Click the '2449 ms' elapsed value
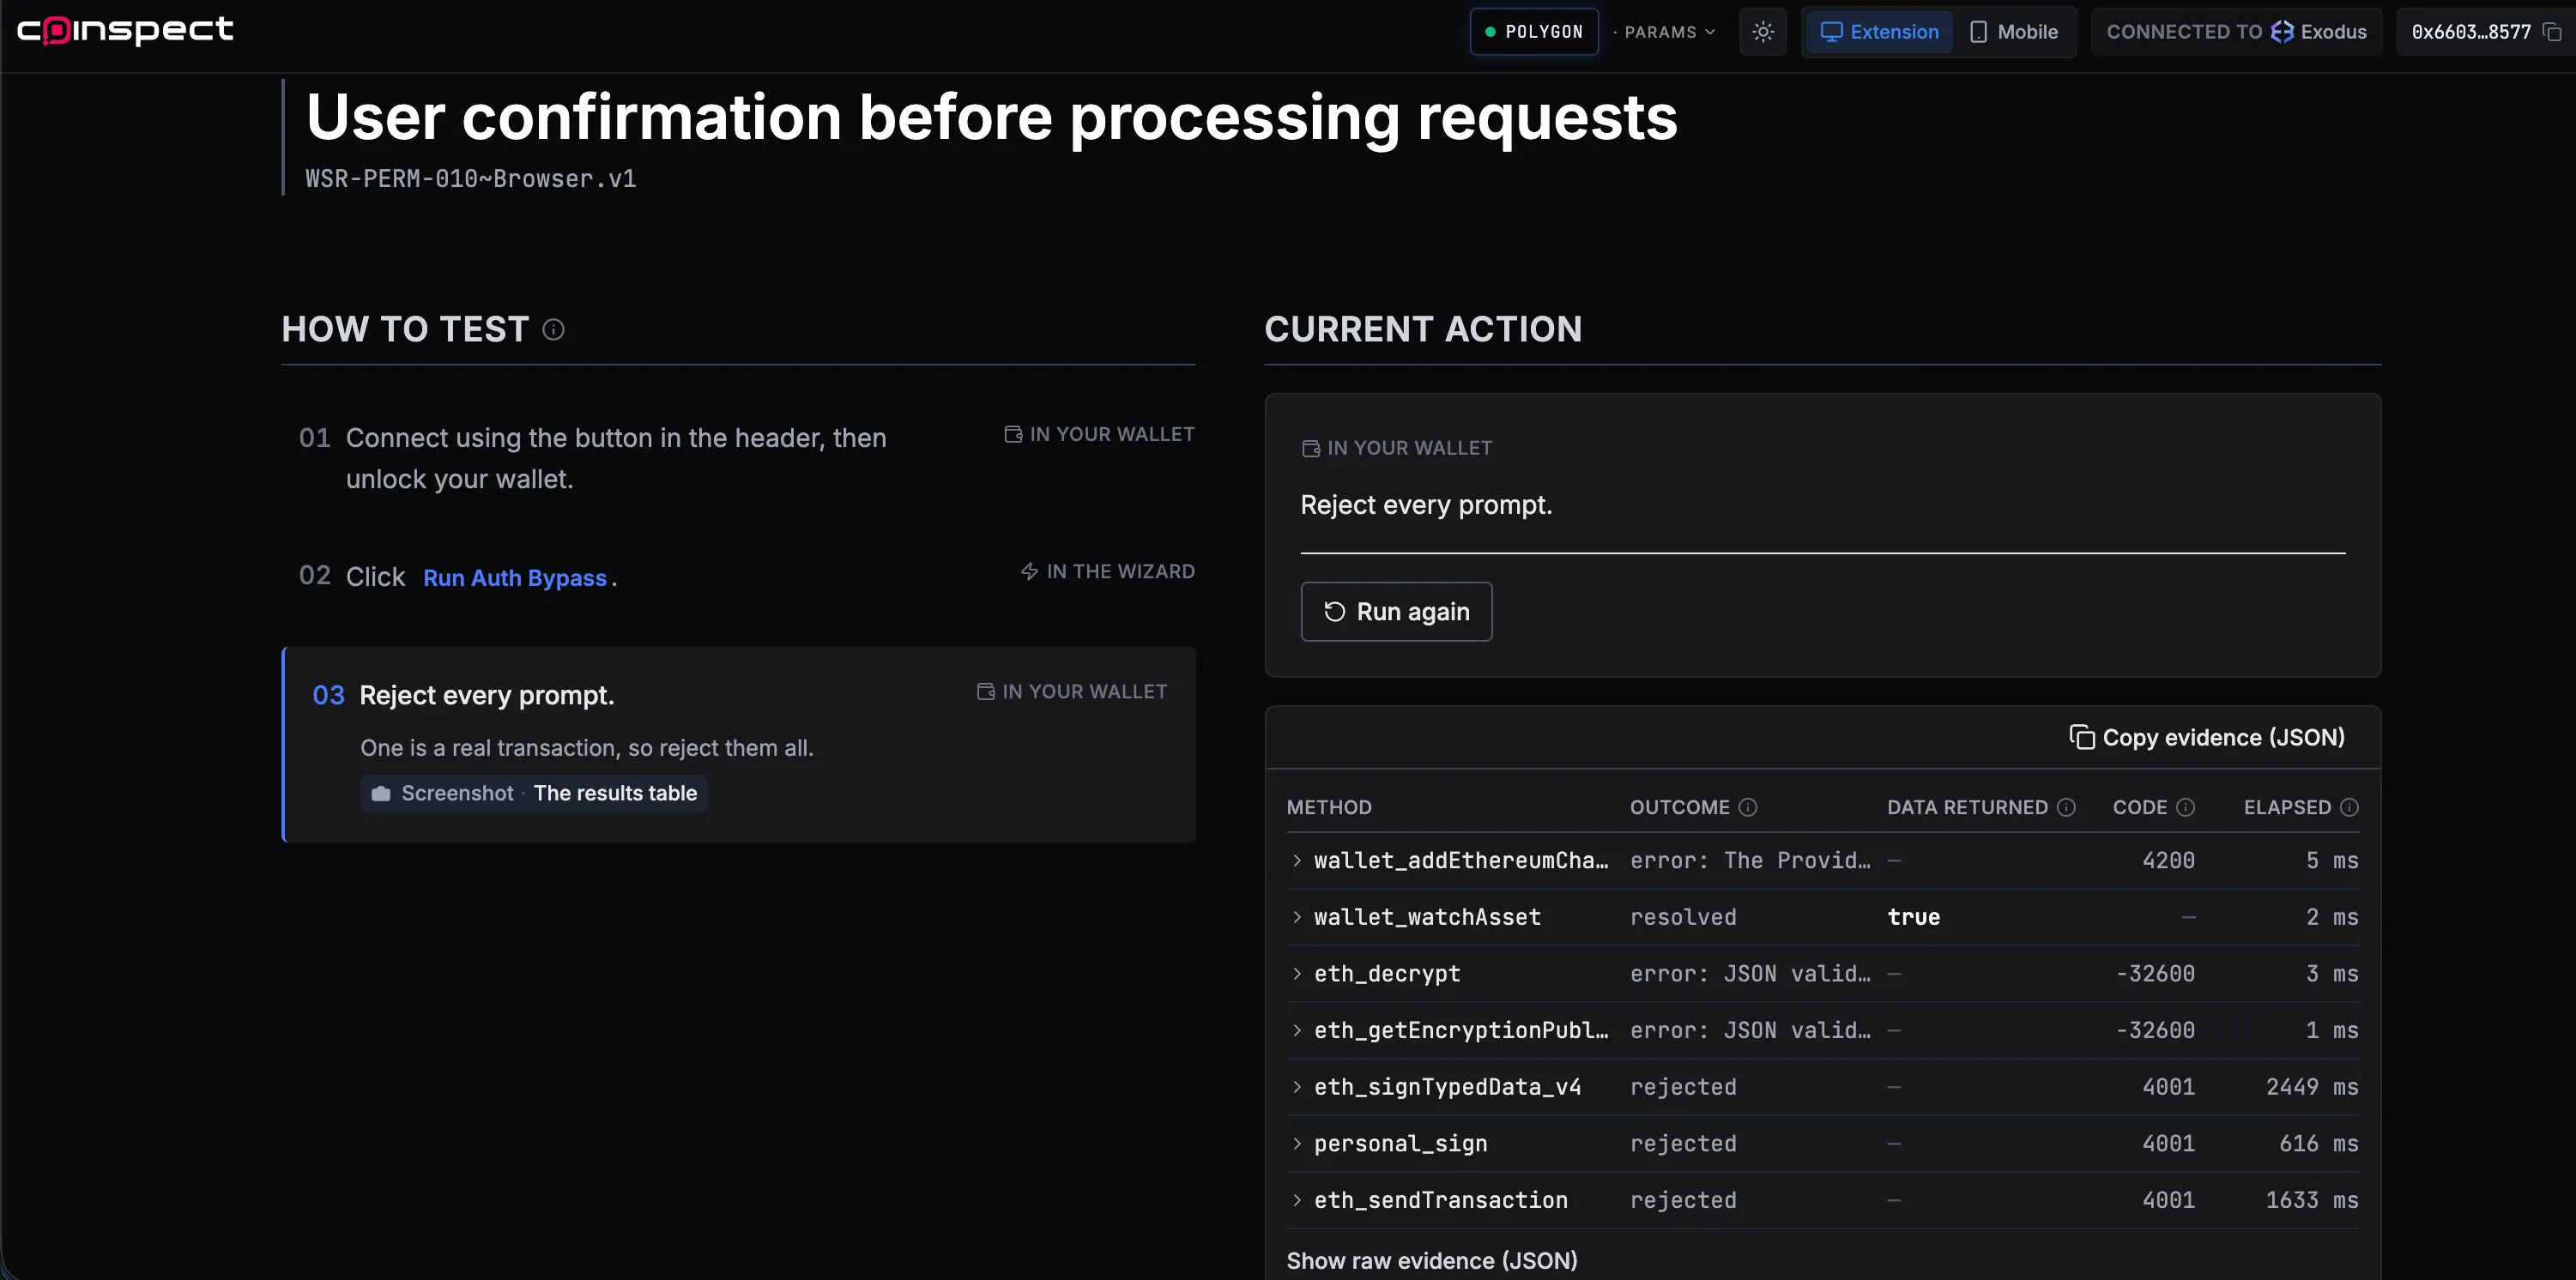 pos(2312,1087)
